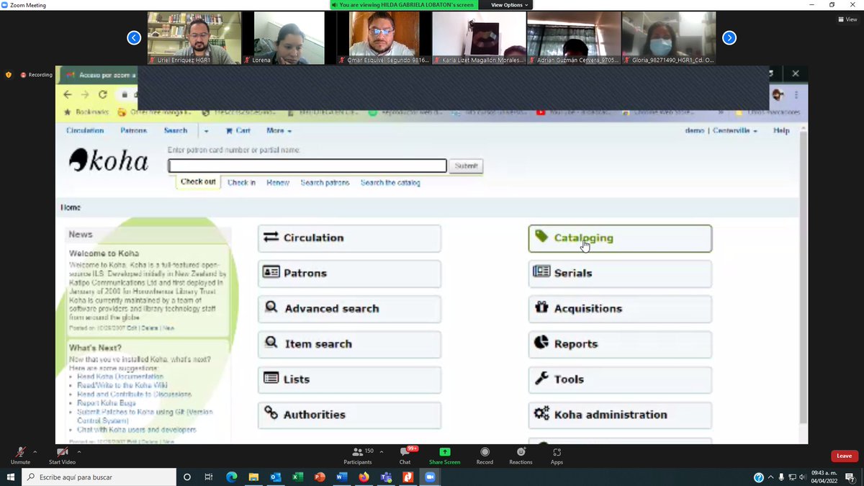Screen dimensions: 864x486
Task: Show previous video thumbnails with left arrow
Action: [x=134, y=37]
